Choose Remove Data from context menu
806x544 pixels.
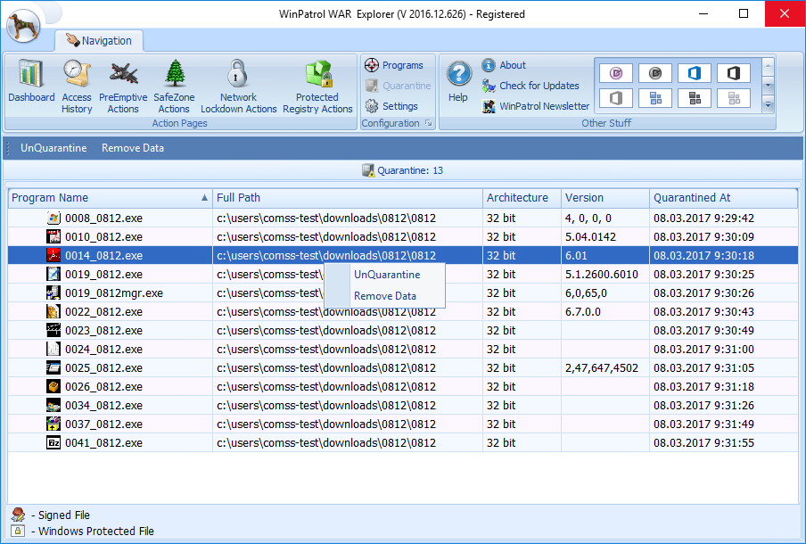tap(385, 296)
